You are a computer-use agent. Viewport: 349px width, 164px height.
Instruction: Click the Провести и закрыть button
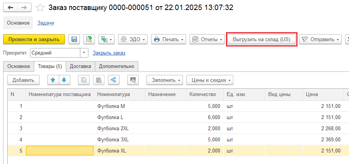point(34,39)
